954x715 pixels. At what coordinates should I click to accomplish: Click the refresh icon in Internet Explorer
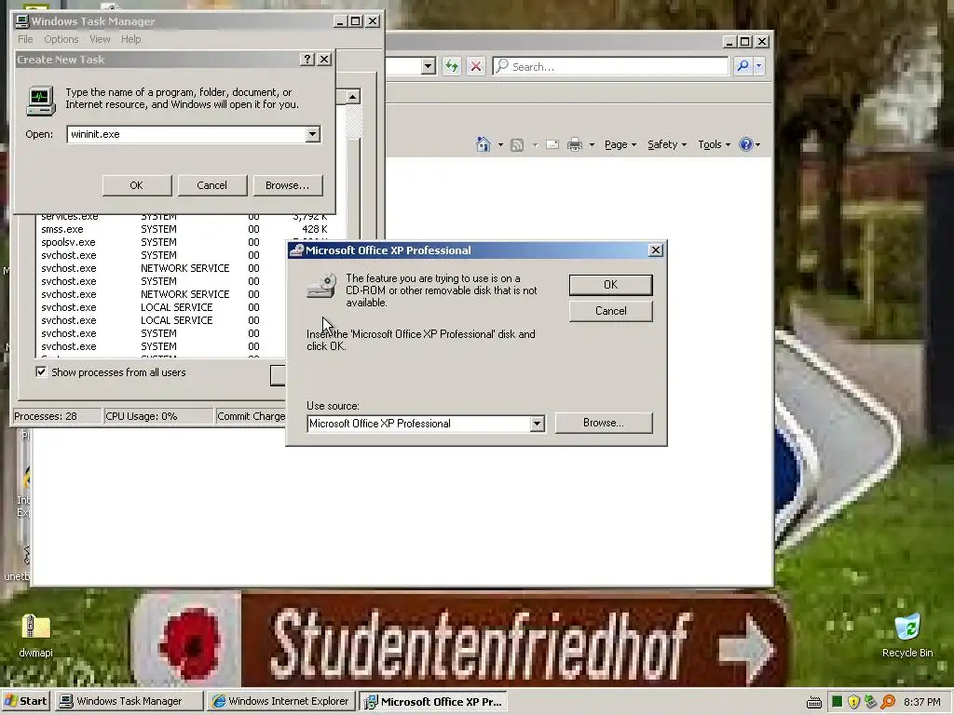tap(452, 66)
